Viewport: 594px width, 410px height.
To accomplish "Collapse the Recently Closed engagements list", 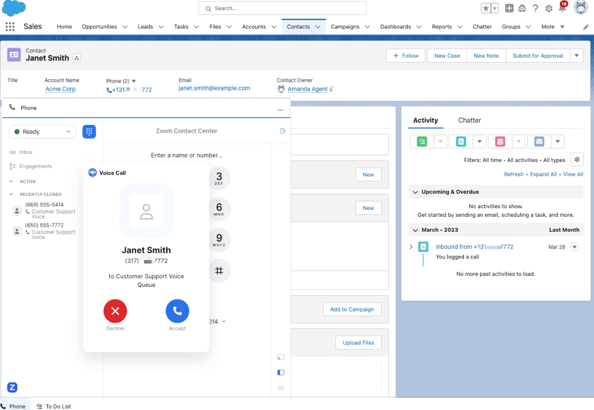I will click(x=12, y=194).
